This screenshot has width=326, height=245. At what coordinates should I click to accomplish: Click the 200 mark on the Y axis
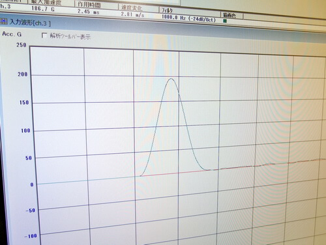point(22,74)
